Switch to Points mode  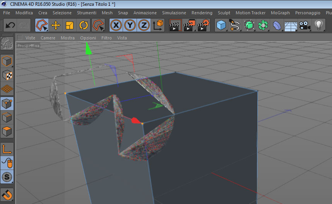7,104
